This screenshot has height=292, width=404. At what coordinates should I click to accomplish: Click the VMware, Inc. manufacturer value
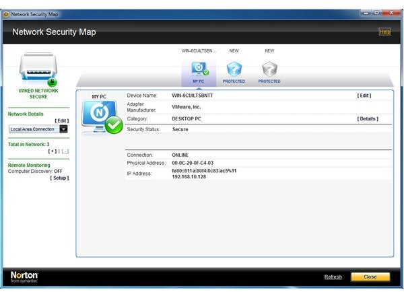187,107
